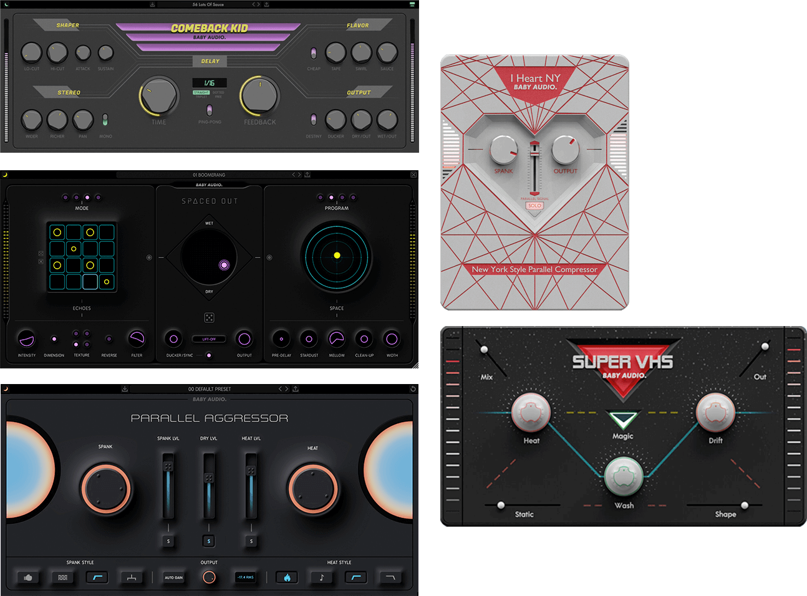Click the SPANK LVL slider handle
This screenshot has width=807, height=596.
tap(168, 466)
